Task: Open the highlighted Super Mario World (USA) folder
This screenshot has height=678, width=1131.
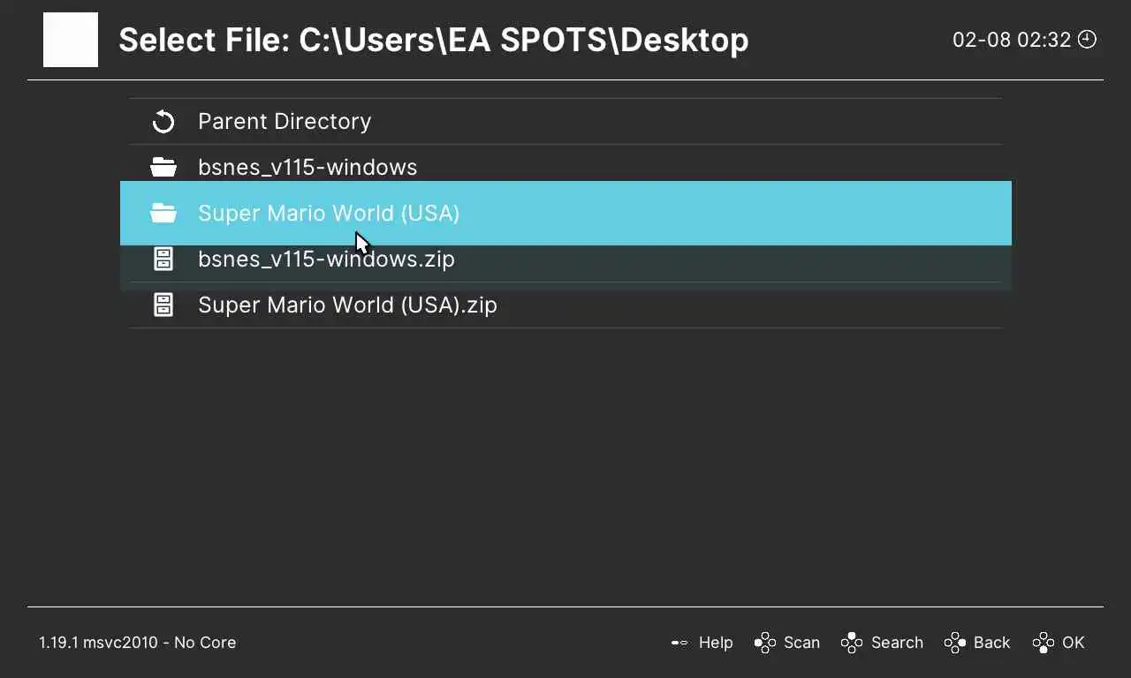Action: coord(565,214)
